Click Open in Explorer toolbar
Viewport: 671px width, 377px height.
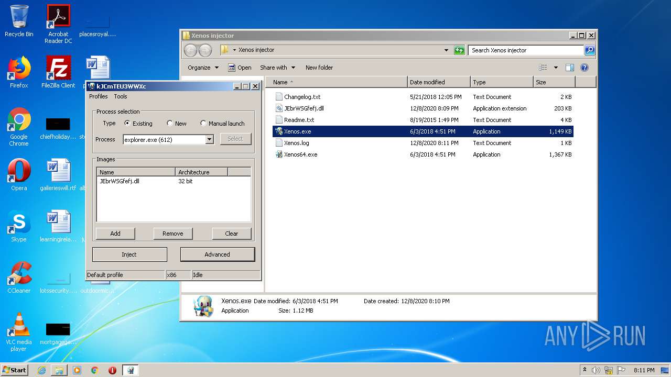240,68
